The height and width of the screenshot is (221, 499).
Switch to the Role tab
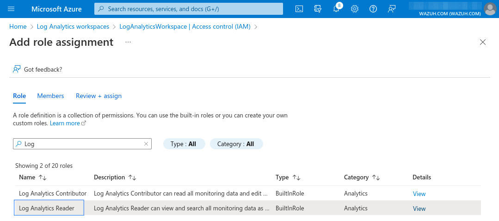coord(19,96)
